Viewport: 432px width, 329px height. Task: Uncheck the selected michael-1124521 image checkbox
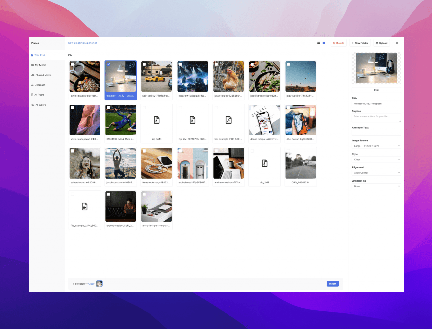[x=108, y=64]
